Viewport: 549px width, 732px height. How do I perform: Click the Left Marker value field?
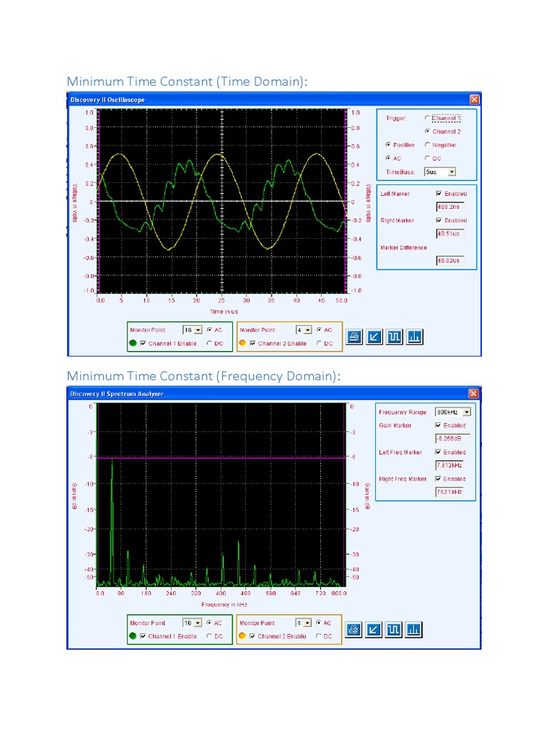click(x=450, y=207)
